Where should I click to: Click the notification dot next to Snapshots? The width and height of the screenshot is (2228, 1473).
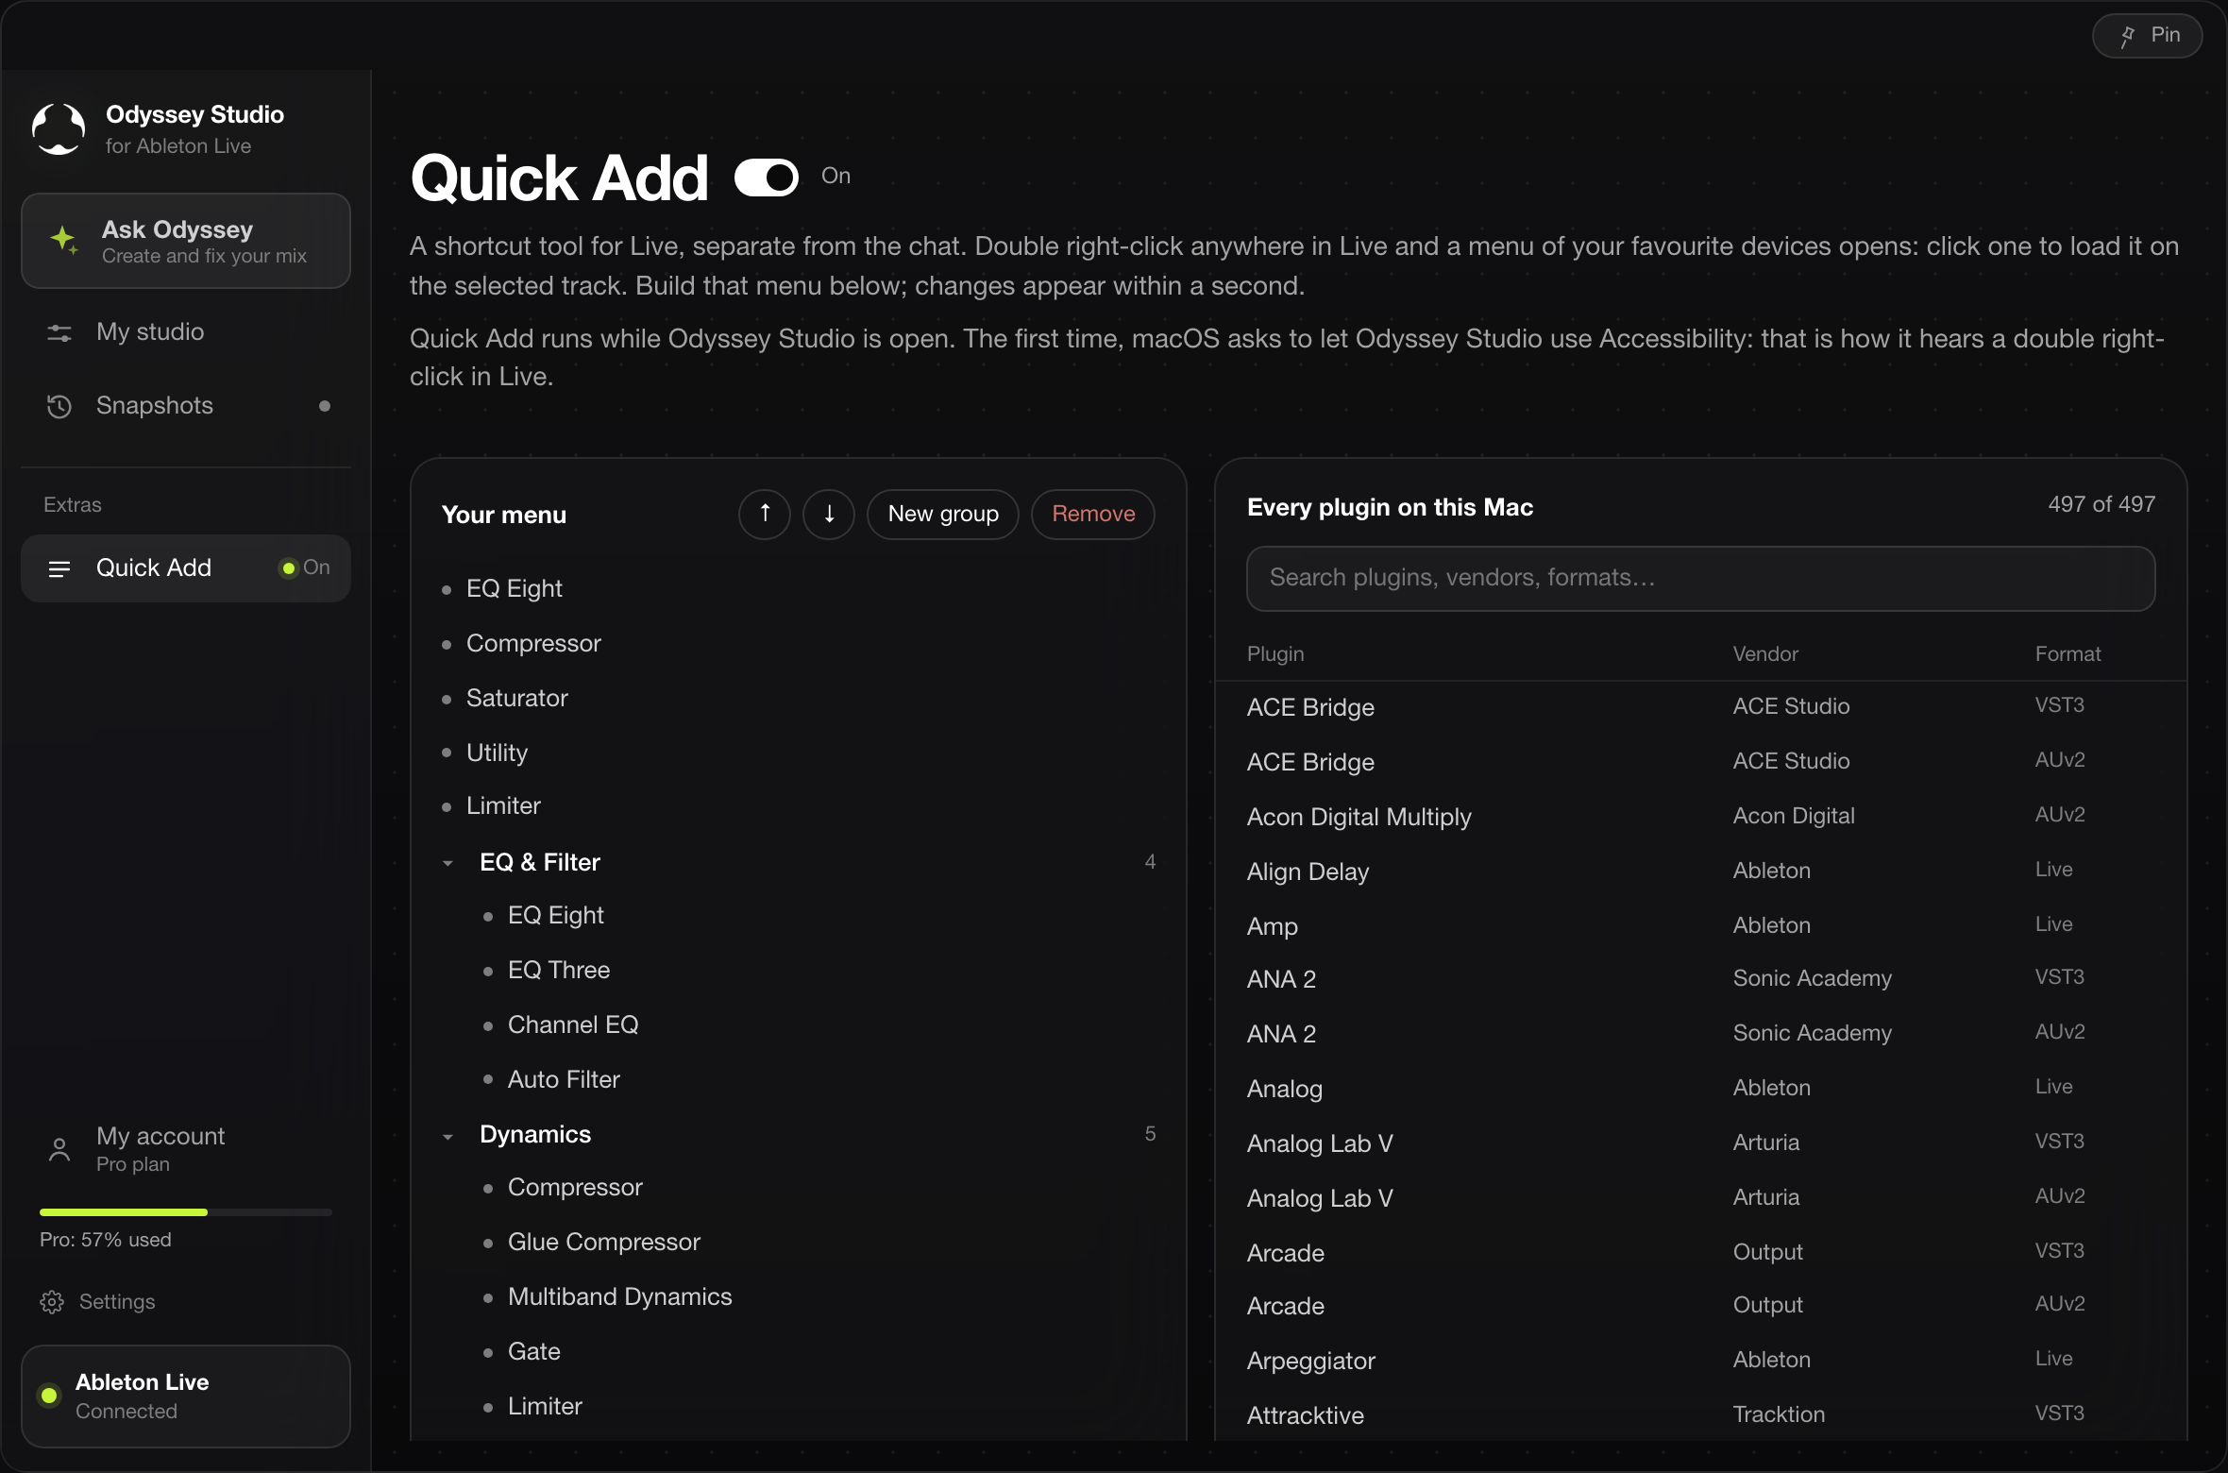point(325,406)
